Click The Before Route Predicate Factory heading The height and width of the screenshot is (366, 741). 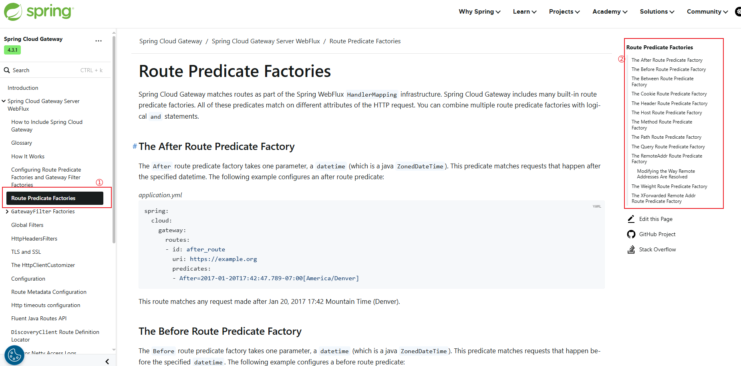coord(220,331)
